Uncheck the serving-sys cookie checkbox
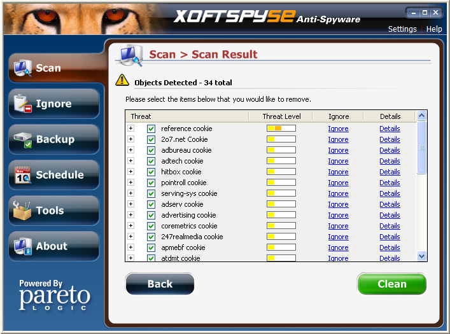Viewport: 450px width, 334px height. (151, 193)
